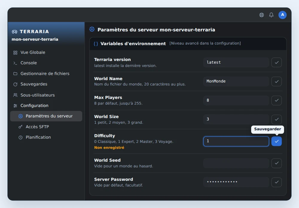Viewport: 299px width, 208px height.
Task: Click the Console prompt icon
Action: click(x=15, y=63)
